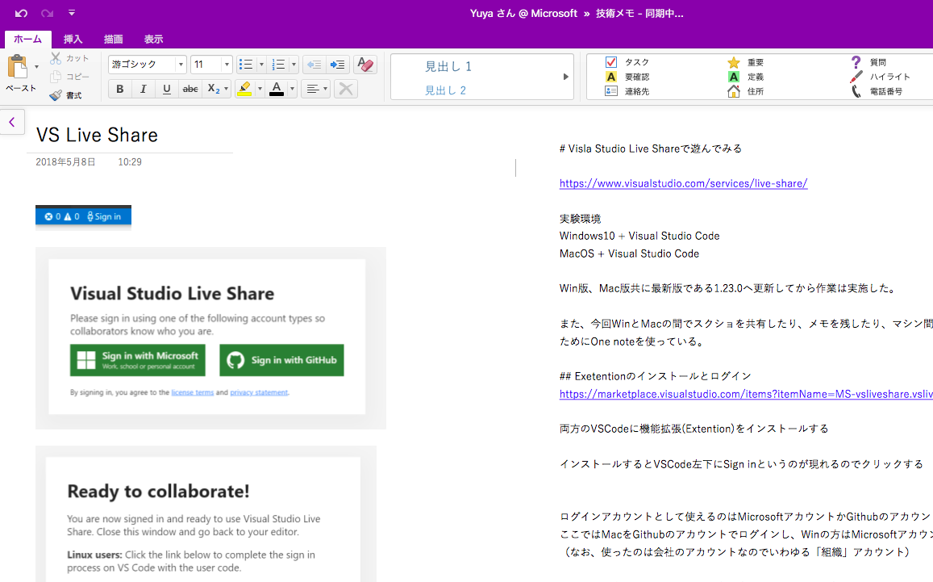Open the visualstudio.com live-share link

coord(683,183)
